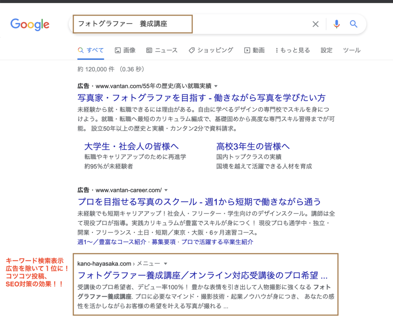Expand dropdown arrow beside vantan.com ad URL
This screenshot has width=393, height=322.
point(216,86)
